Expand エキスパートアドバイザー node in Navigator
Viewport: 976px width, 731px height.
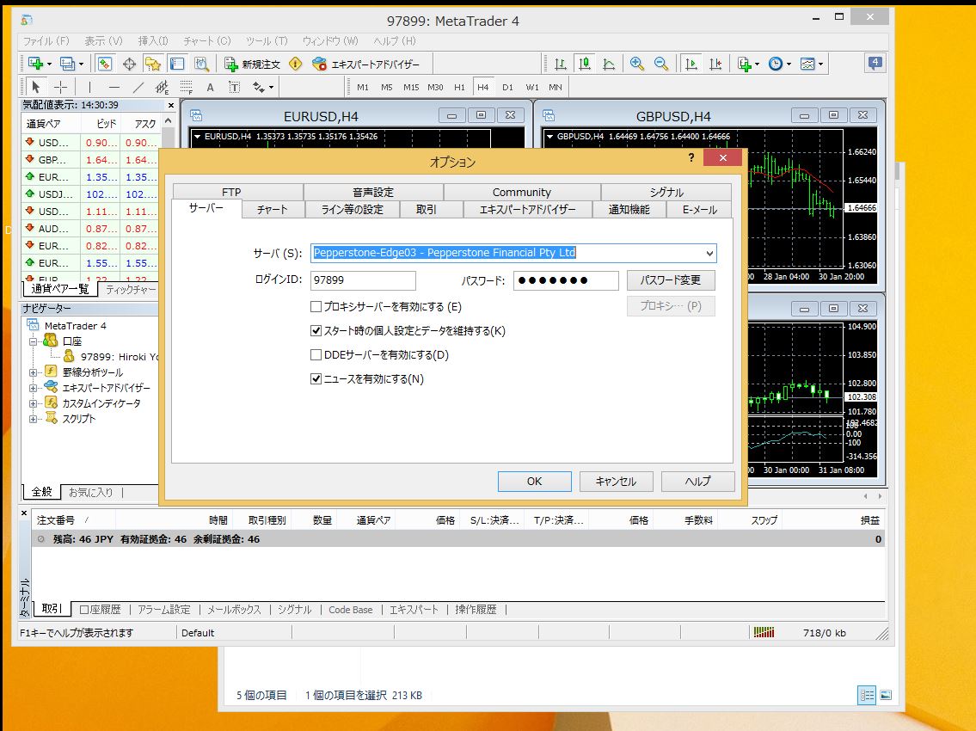click(33, 388)
